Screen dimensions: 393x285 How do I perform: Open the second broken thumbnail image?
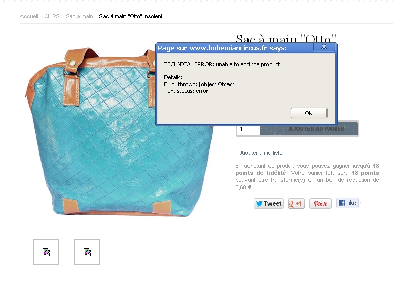coord(87,252)
